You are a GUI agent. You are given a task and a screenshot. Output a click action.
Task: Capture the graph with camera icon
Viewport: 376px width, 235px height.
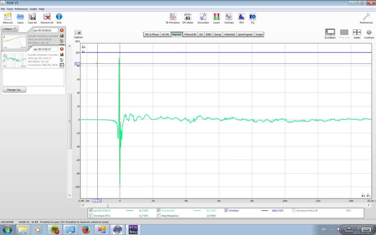[78, 32]
